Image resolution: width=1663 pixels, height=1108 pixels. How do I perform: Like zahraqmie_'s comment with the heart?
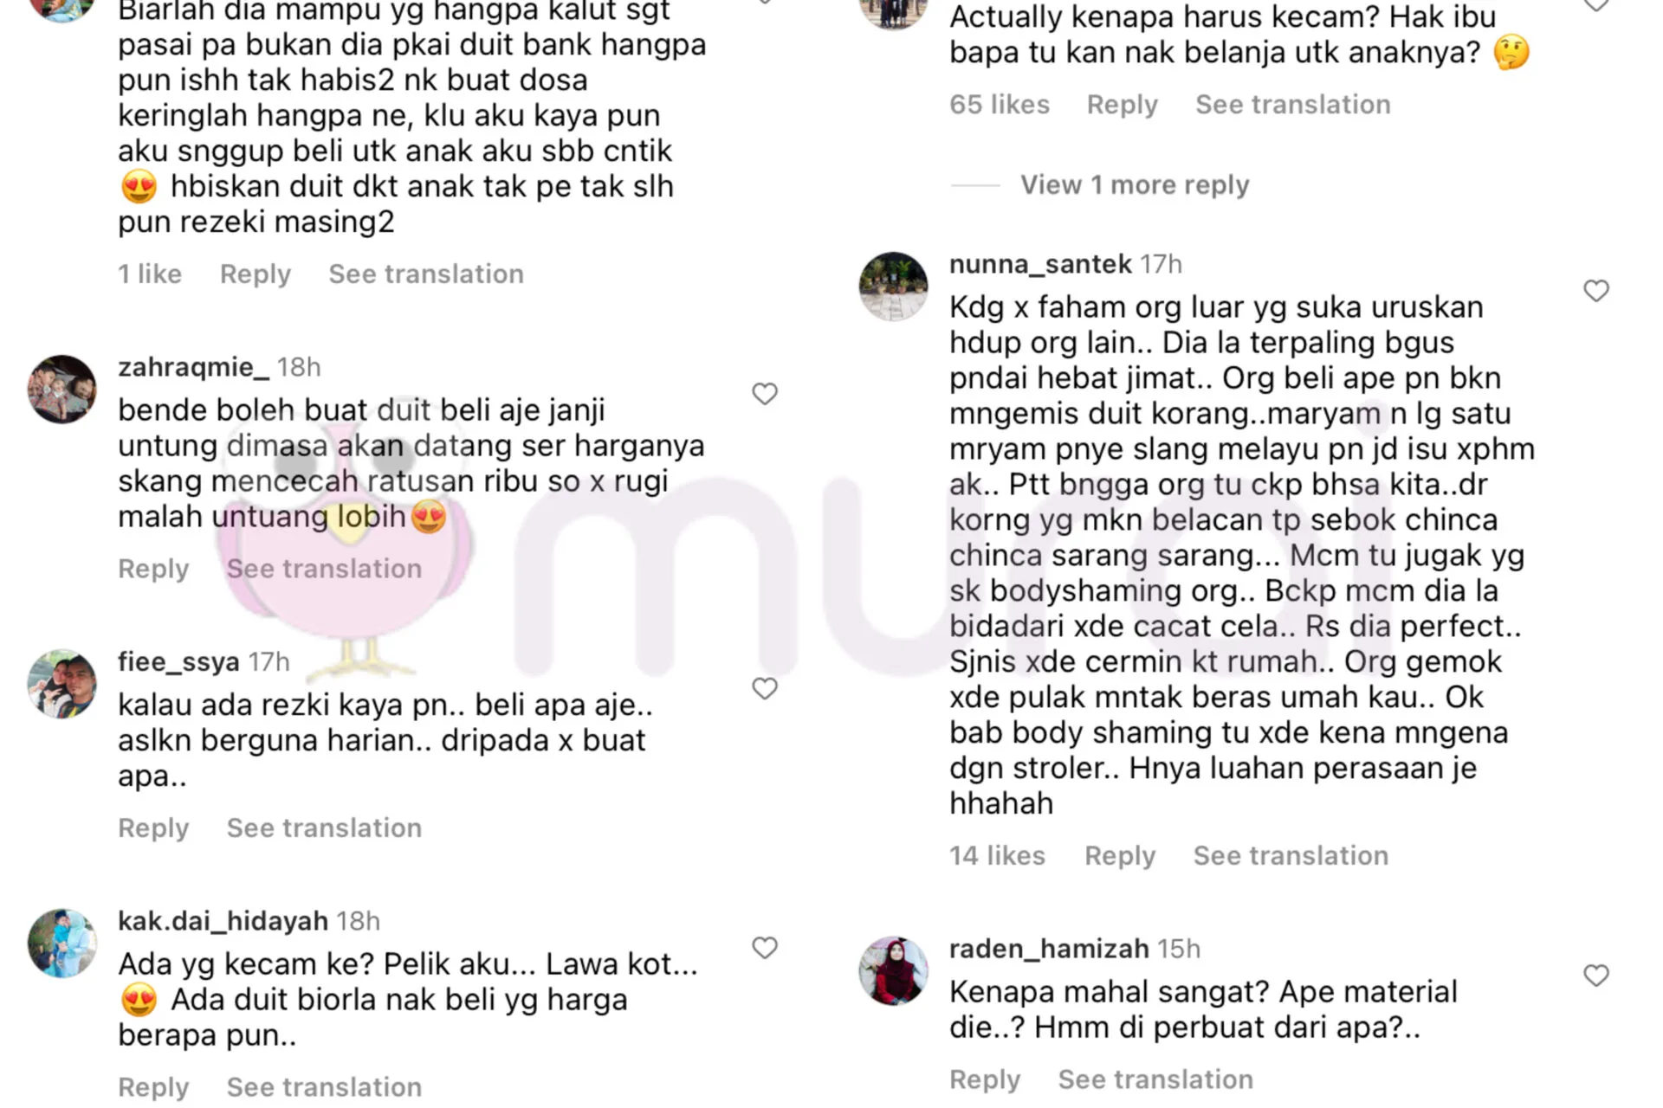pyautogui.click(x=764, y=394)
